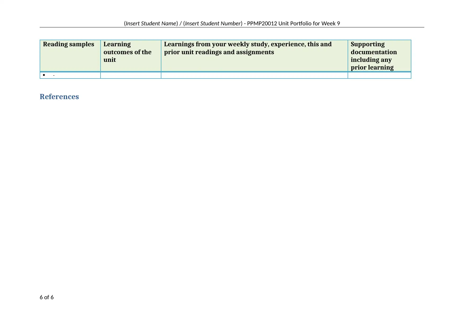Click the empty cell under Supporting documentation

coord(379,75)
